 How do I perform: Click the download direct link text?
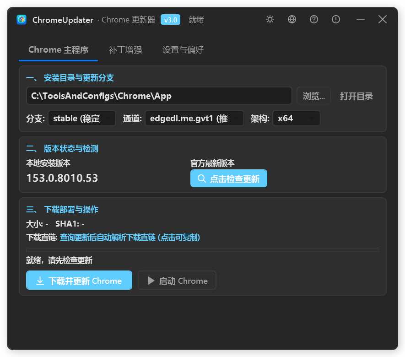click(x=130, y=238)
